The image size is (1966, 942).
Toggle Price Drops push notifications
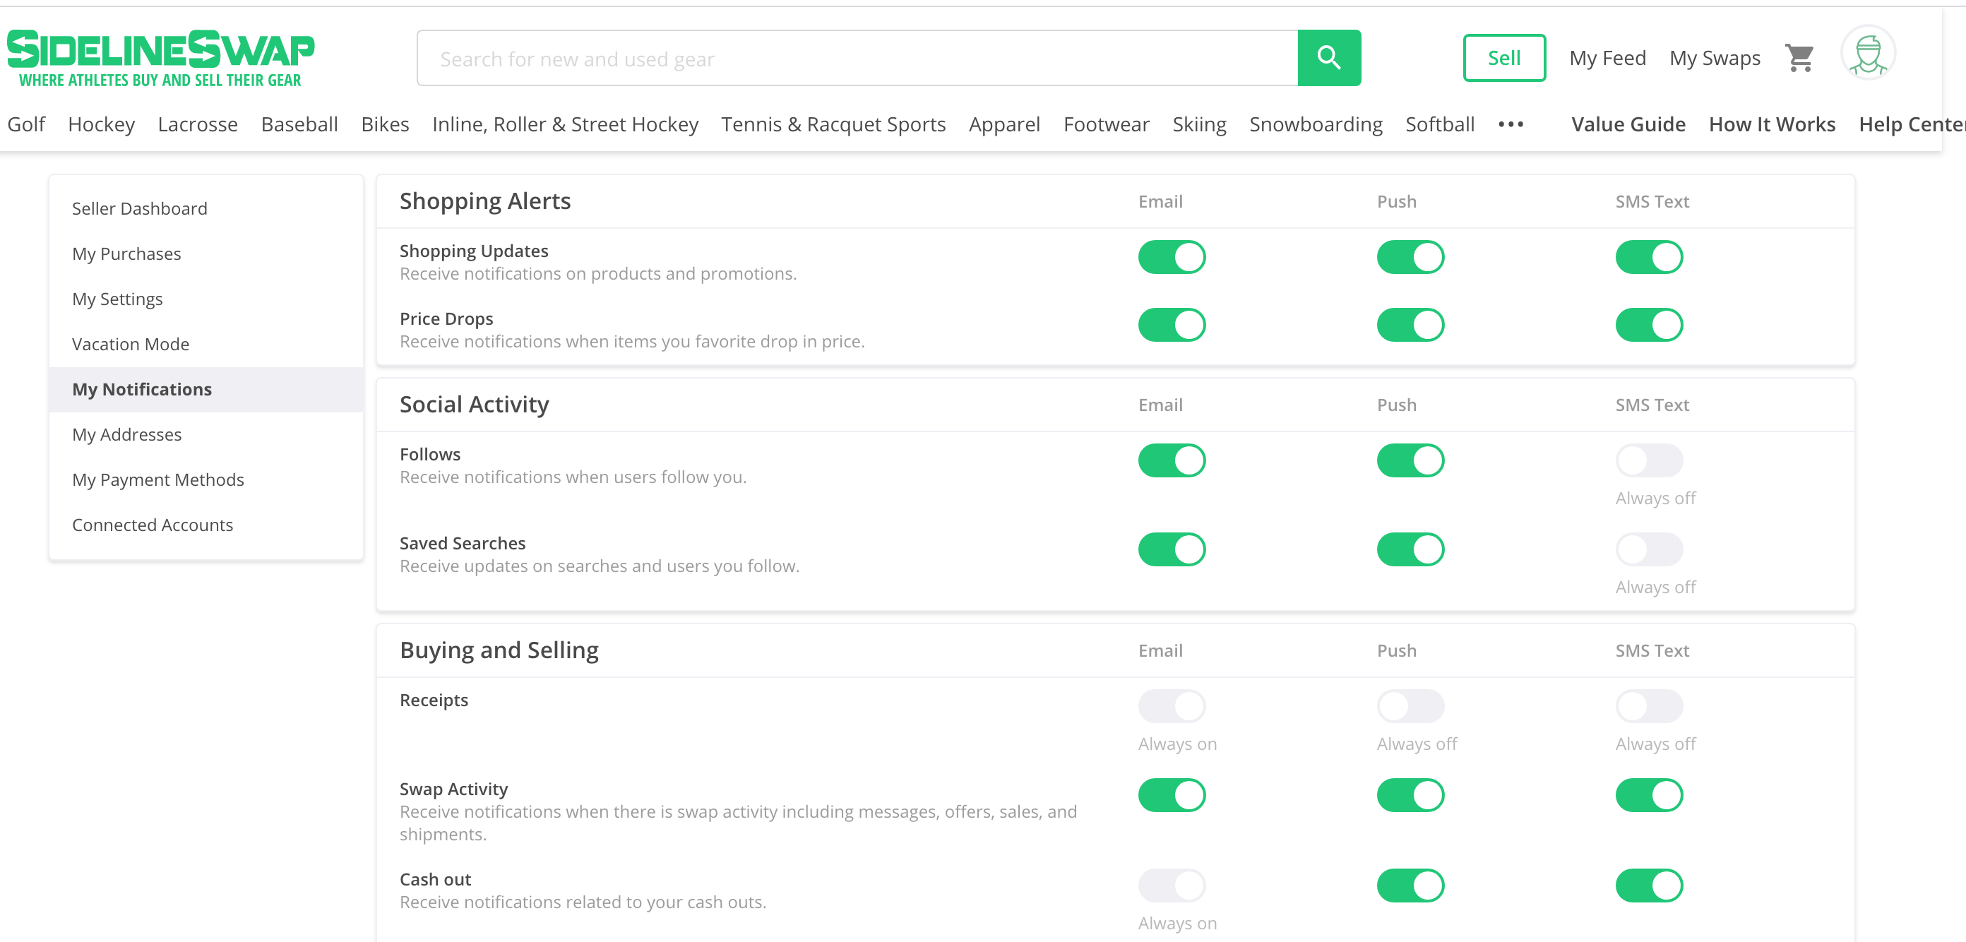click(x=1410, y=326)
